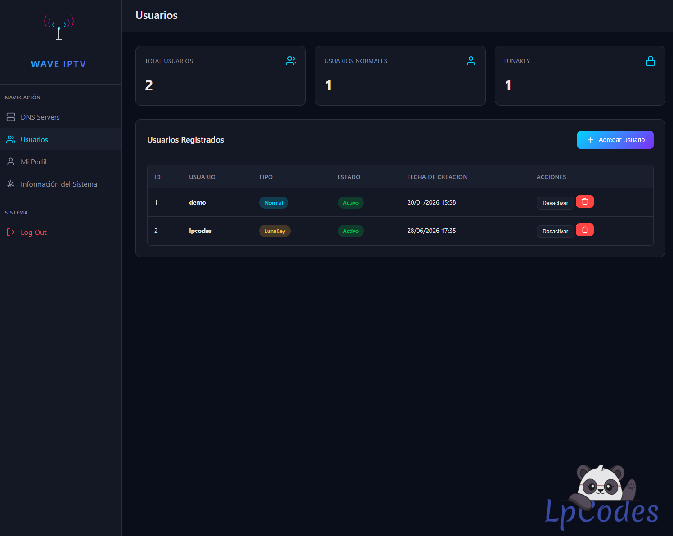Desactivar the lpcodes user
The width and height of the screenshot is (673, 536).
pos(555,232)
